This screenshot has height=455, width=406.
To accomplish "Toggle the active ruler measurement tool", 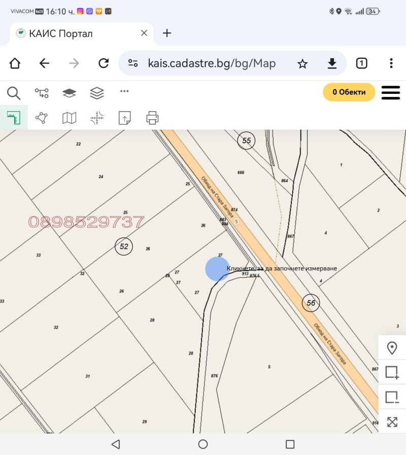I will point(13,118).
